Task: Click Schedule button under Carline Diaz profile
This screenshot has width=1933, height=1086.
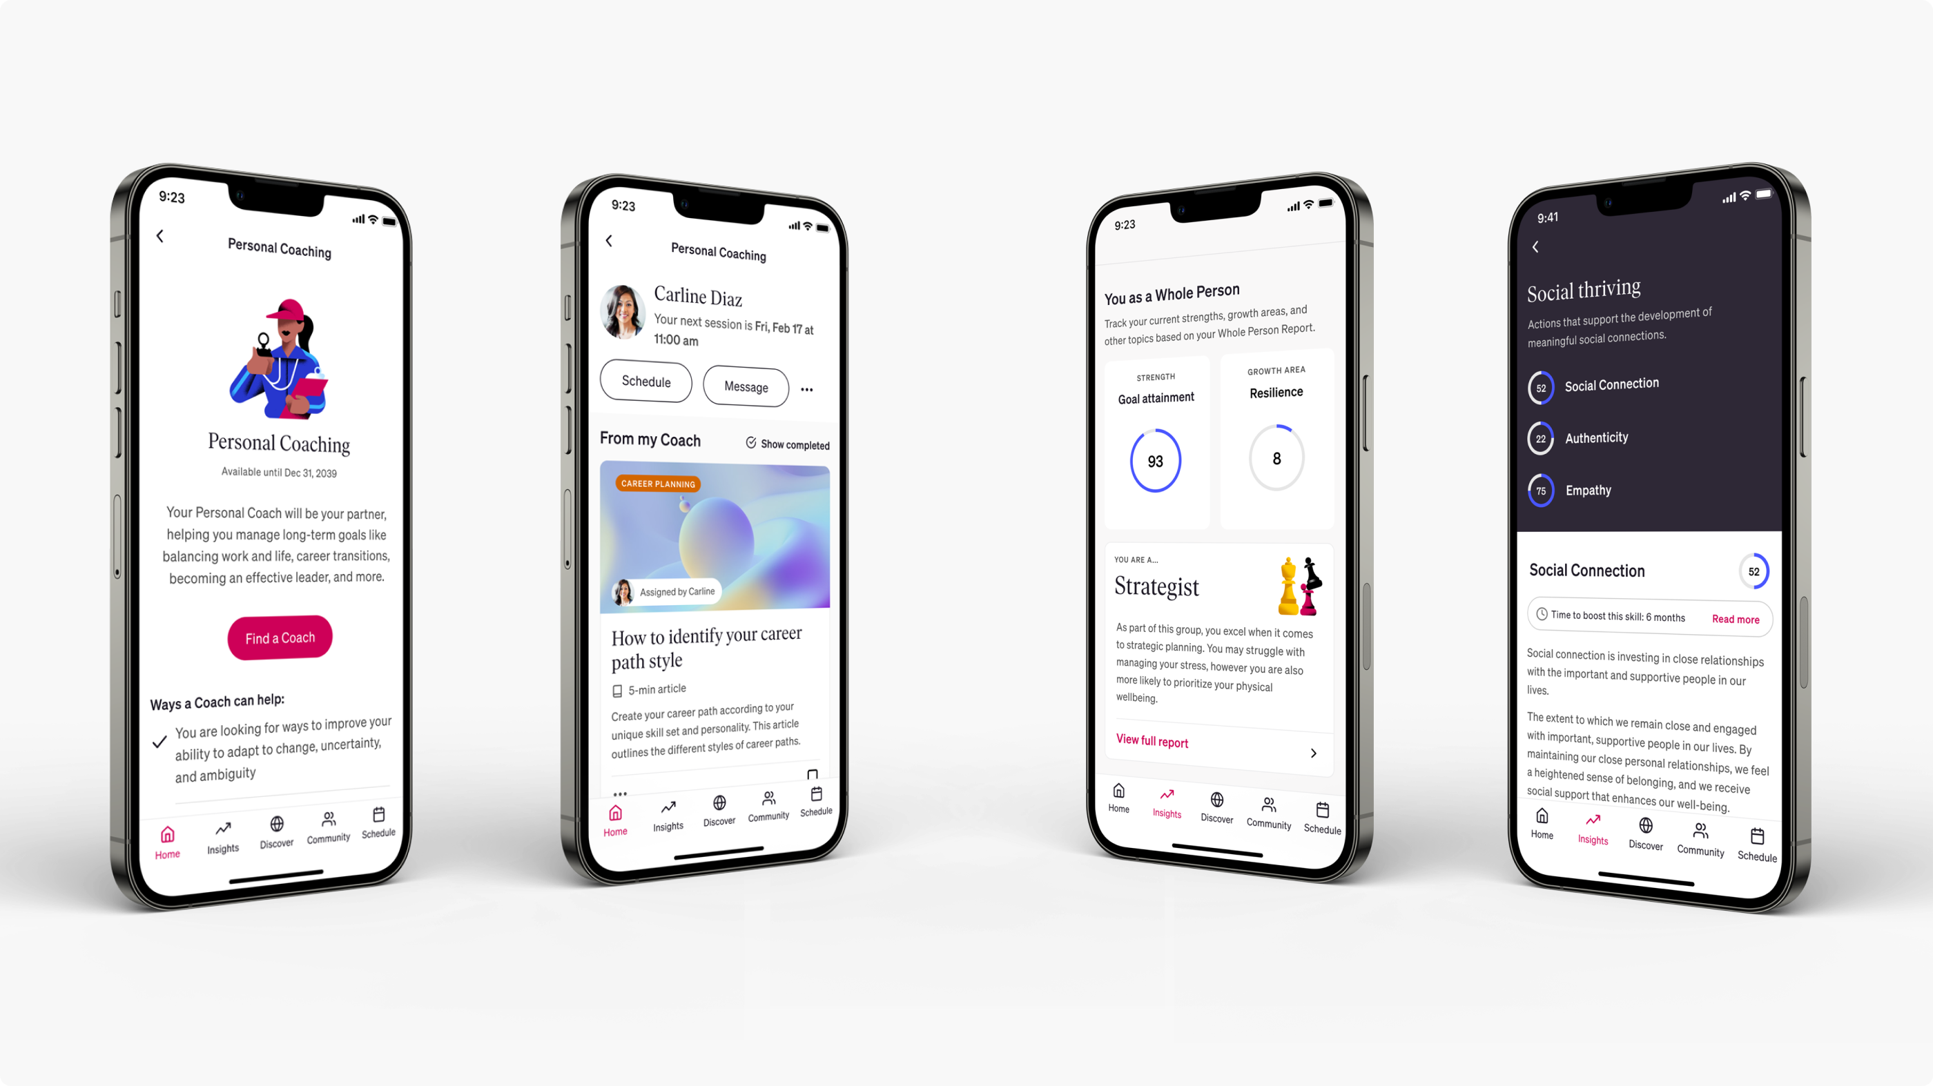Action: [x=647, y=384]
